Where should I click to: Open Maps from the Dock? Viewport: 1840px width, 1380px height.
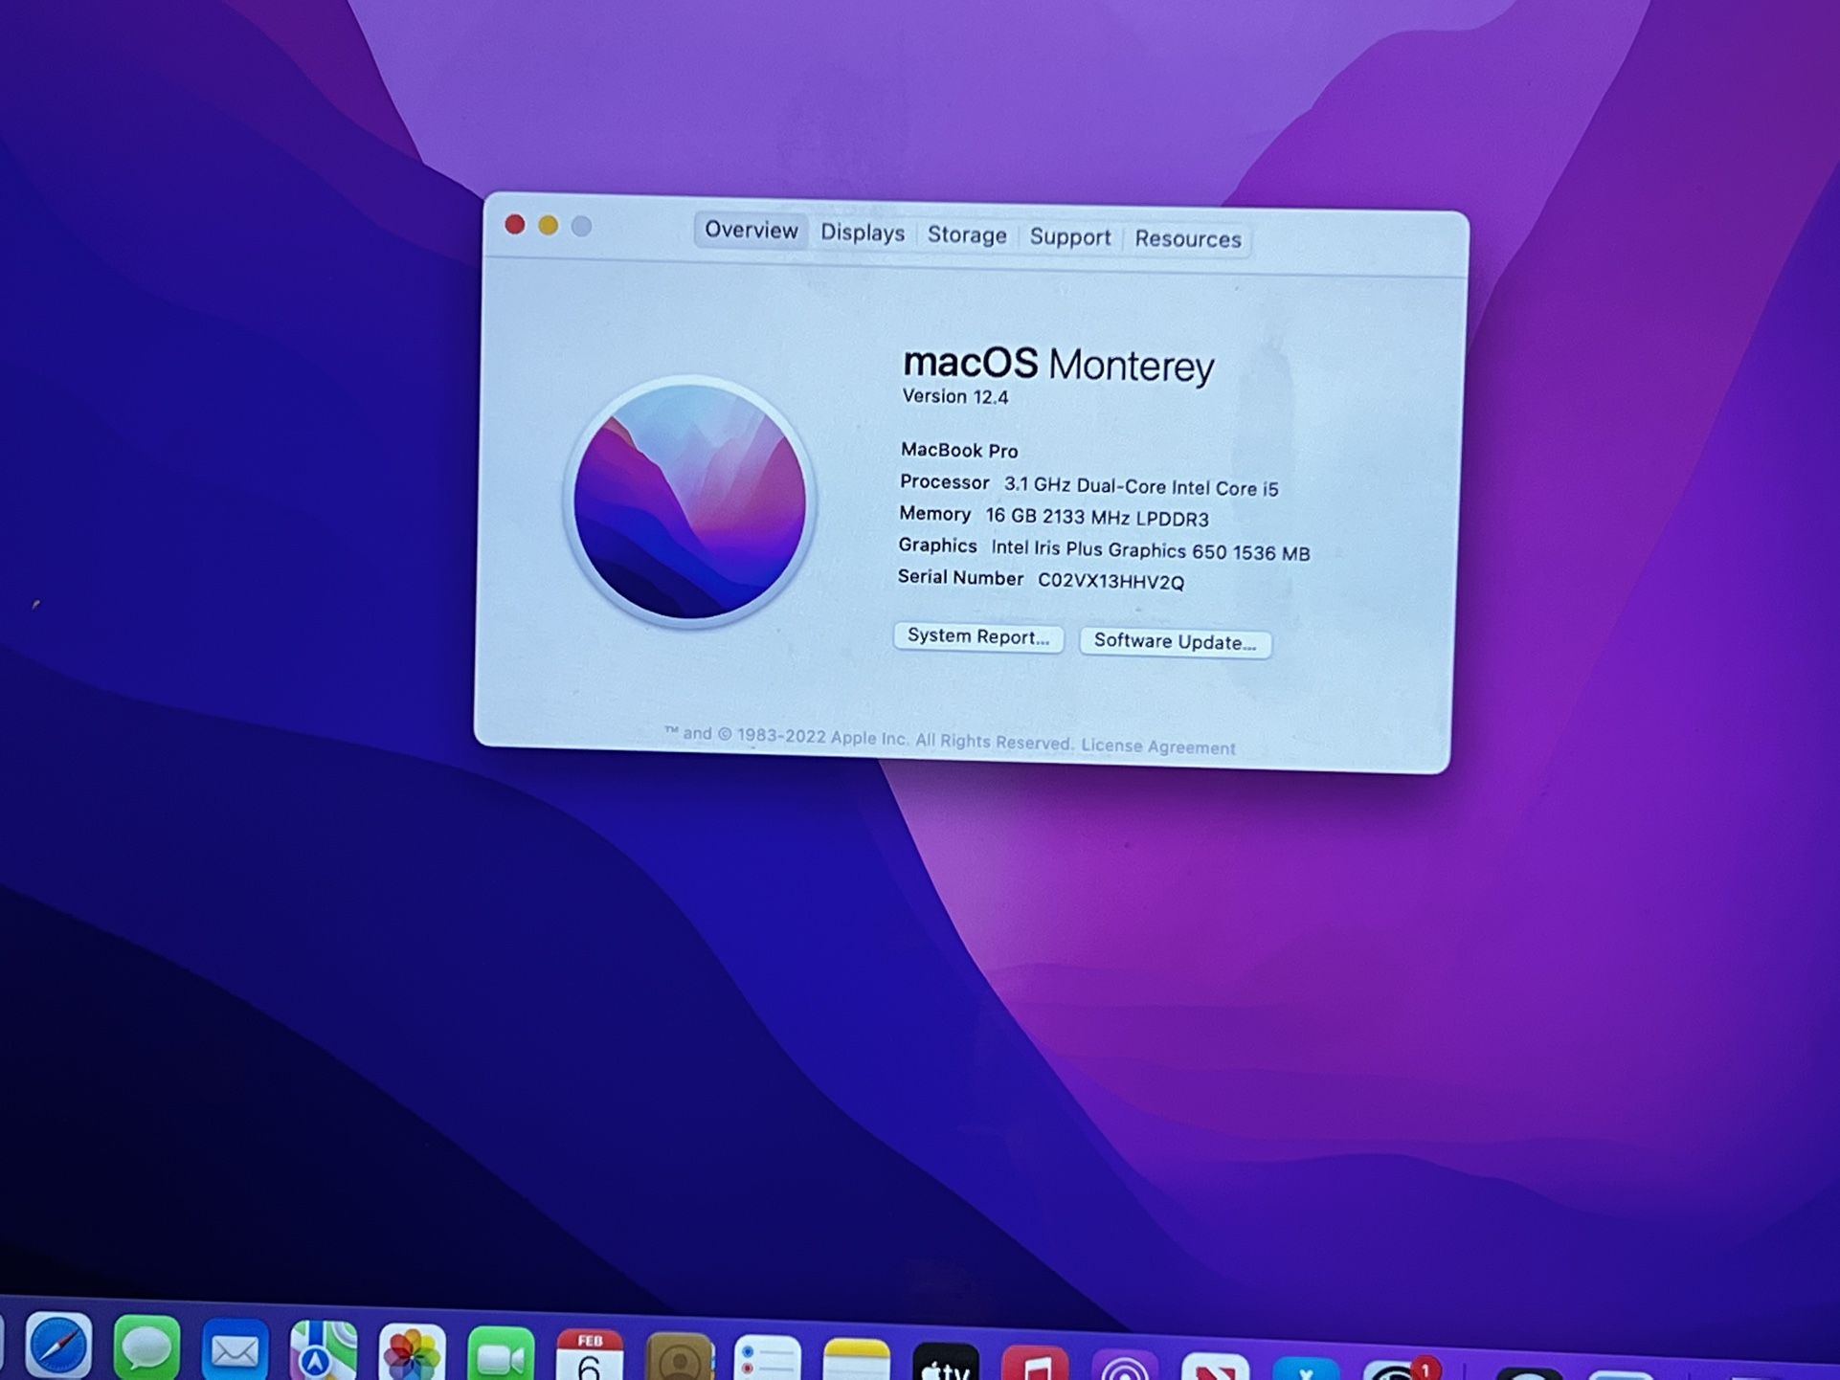(x=324, y=1353)
